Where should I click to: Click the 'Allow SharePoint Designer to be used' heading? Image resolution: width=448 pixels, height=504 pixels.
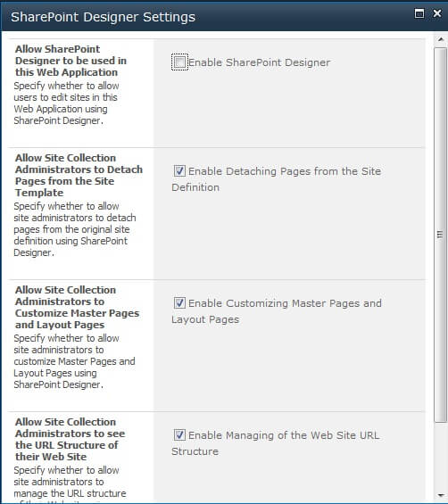(x=71, y=61)
